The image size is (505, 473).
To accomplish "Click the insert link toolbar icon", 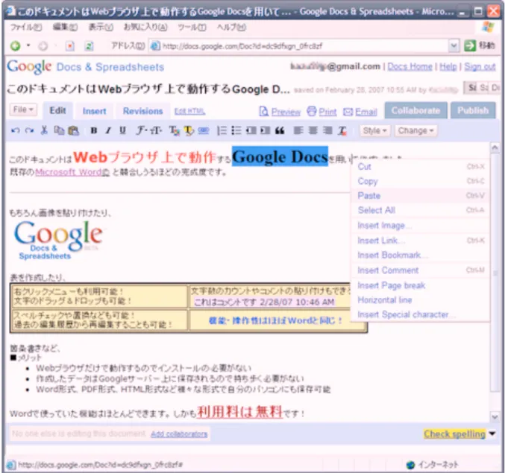I will pyautogui.click(x=203, y=130).
